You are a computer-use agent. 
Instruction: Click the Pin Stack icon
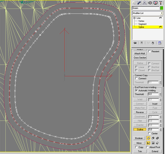(135, 43)
